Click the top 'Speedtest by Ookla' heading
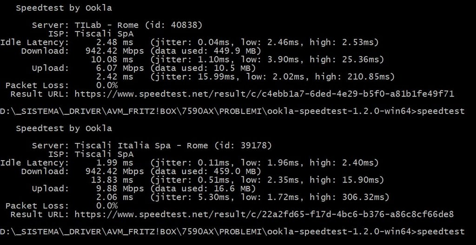The height and width of the screenshot is (245, 476). point(64,8)
